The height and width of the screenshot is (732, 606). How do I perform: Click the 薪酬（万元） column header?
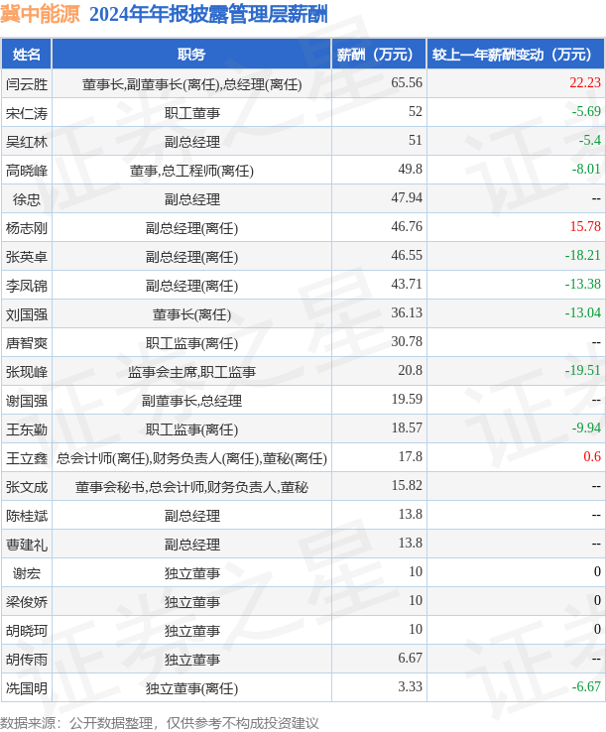point(379,55)
